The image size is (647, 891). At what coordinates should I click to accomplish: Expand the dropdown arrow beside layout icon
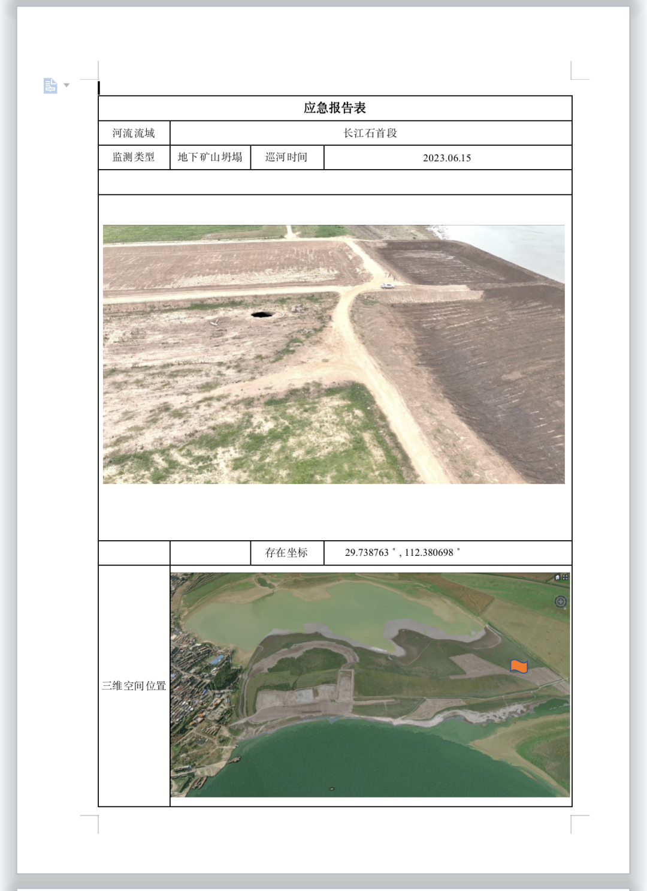point(66,85)
